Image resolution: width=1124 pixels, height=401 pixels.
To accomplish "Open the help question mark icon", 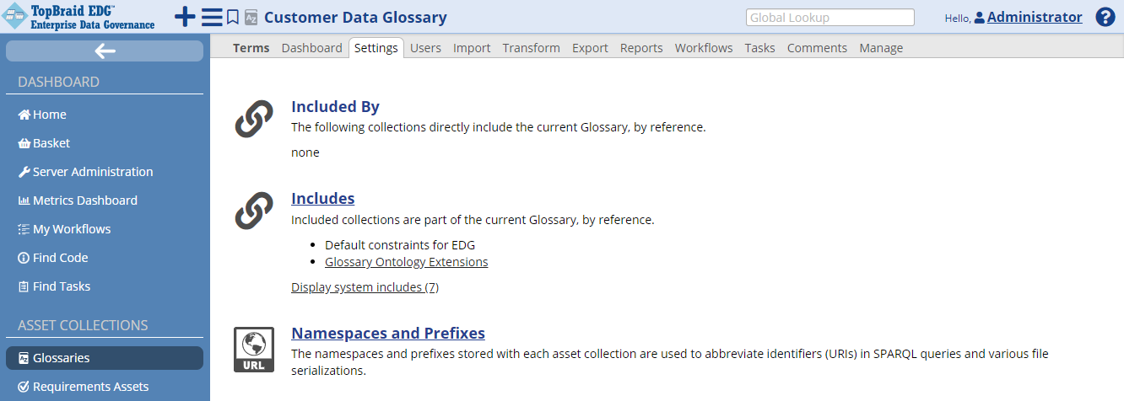I will click(1105, 17).
